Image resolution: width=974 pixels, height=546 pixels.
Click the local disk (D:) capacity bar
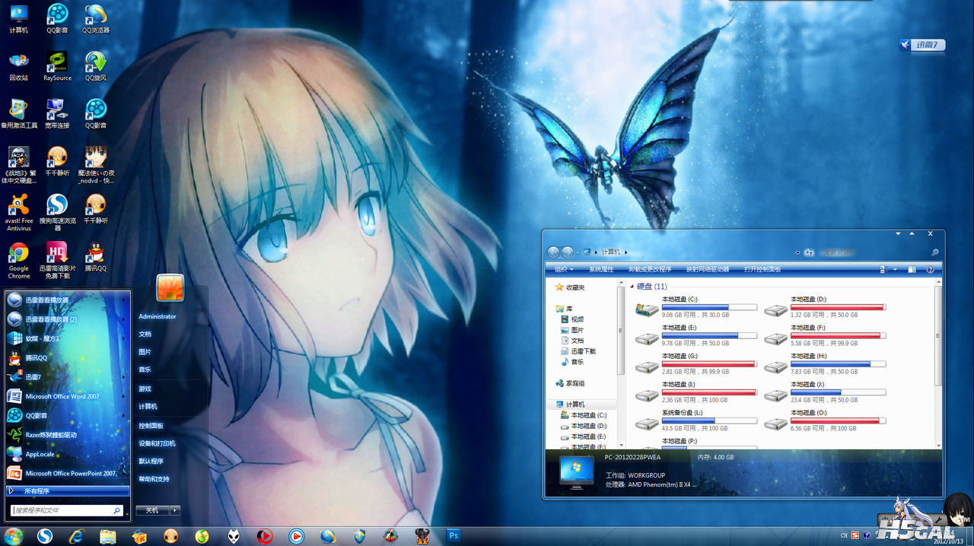click(x=837, y=307)
